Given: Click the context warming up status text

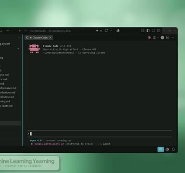Looking at the screenshot, I should click(x=58, y=140).
